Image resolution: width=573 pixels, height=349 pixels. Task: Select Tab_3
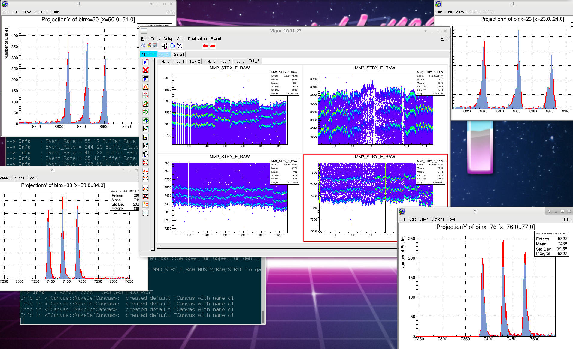point(210,61)
